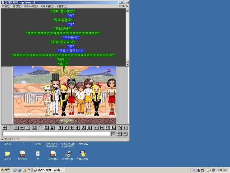230x173 pixels.
Task: Click the chat message input field
Action: click(x=56, y=133)
